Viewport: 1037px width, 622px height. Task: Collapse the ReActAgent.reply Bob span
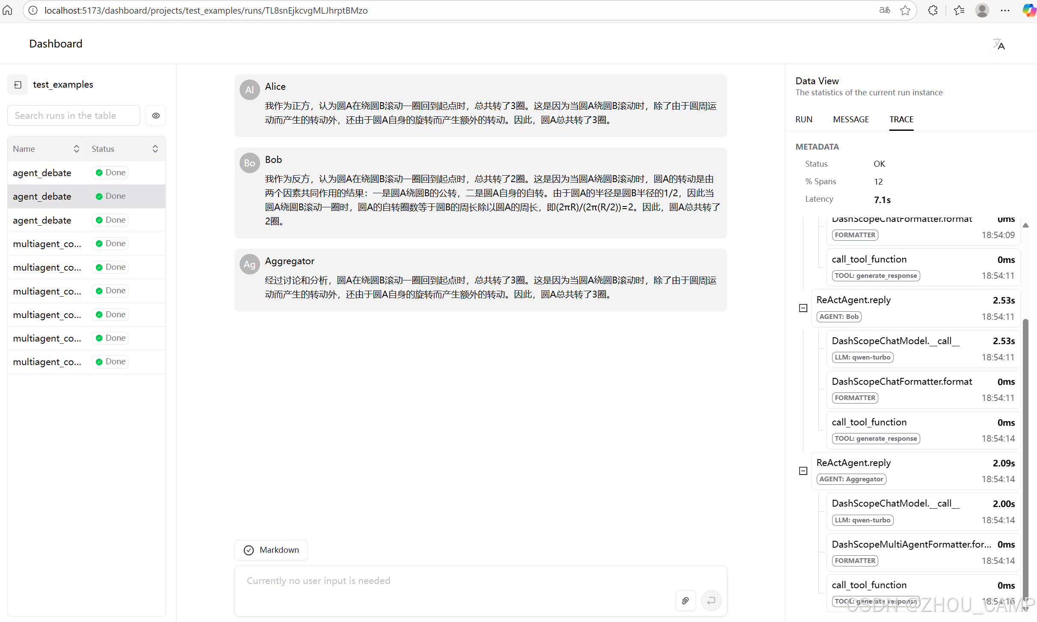(803, 308)
